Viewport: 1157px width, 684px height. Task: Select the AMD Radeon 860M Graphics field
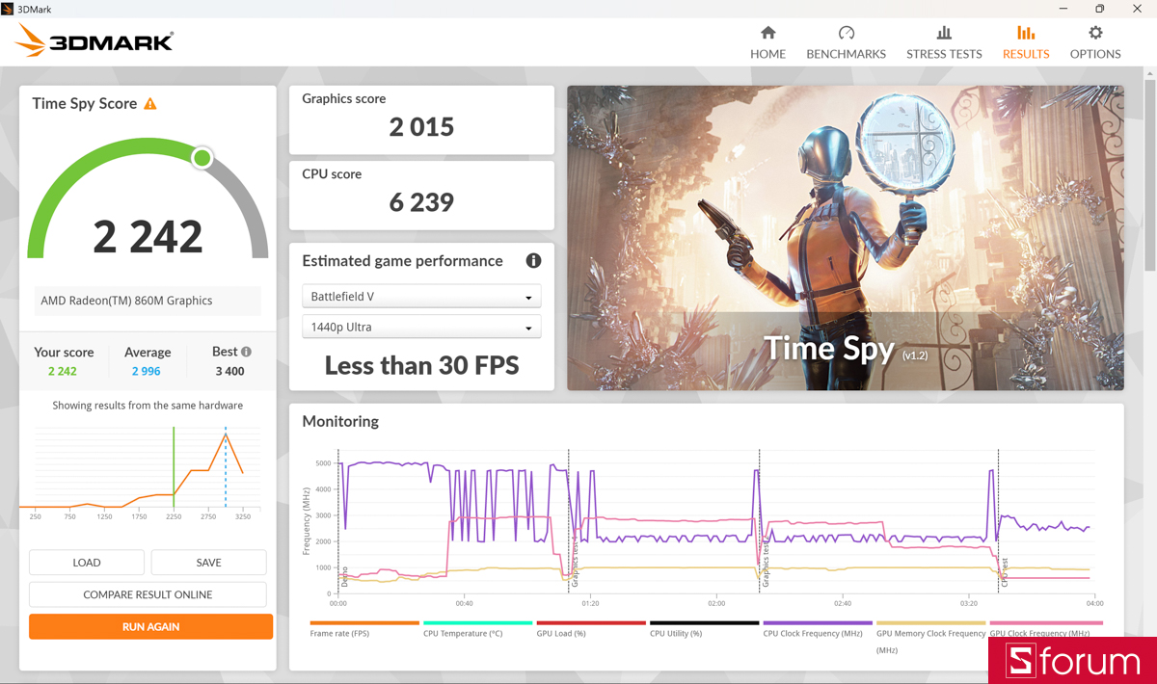(148, 301)
